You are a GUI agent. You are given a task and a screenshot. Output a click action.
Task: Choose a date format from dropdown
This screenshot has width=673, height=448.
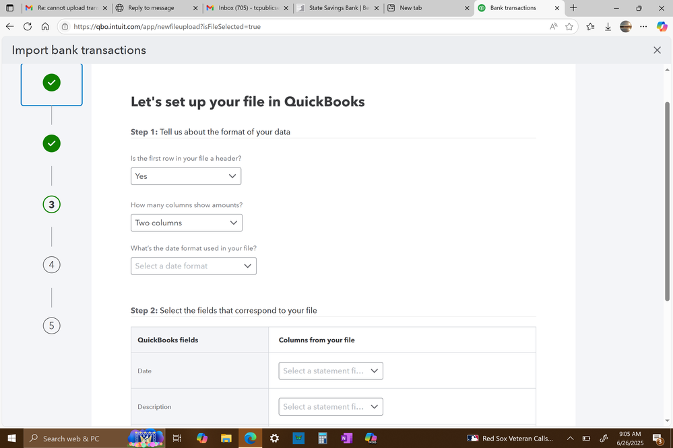193,266
